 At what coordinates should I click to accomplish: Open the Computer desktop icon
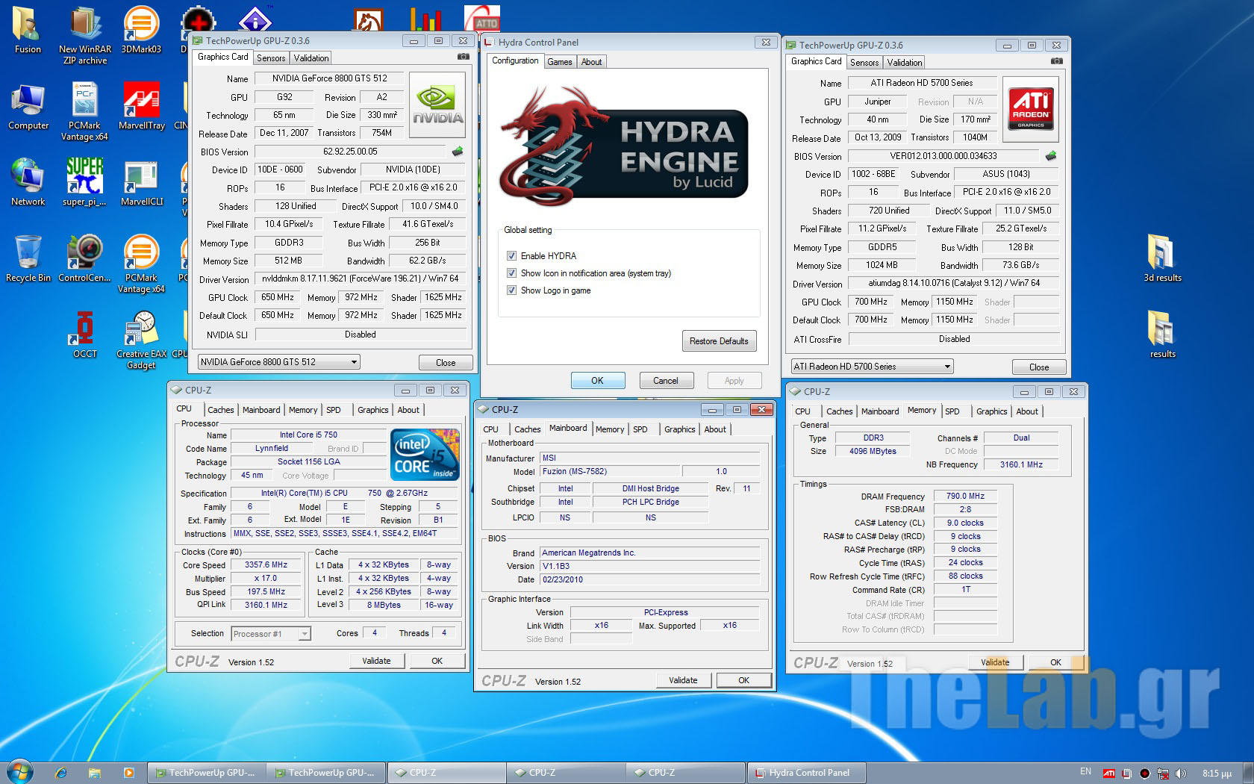(28, 107)
